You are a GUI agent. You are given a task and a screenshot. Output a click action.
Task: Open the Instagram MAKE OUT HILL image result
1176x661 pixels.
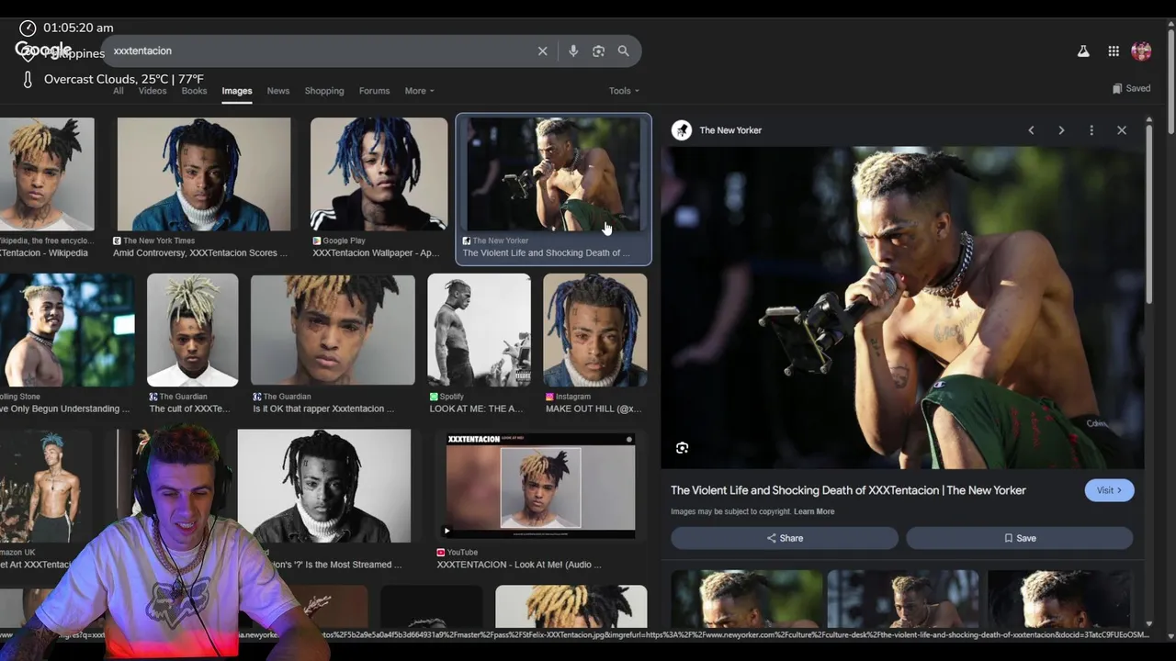point(594,330)
